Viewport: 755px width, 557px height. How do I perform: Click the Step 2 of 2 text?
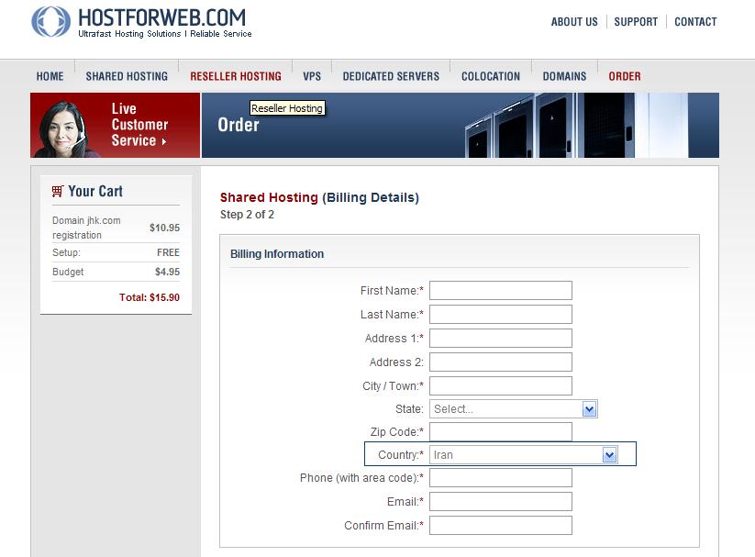coord(247,215)
